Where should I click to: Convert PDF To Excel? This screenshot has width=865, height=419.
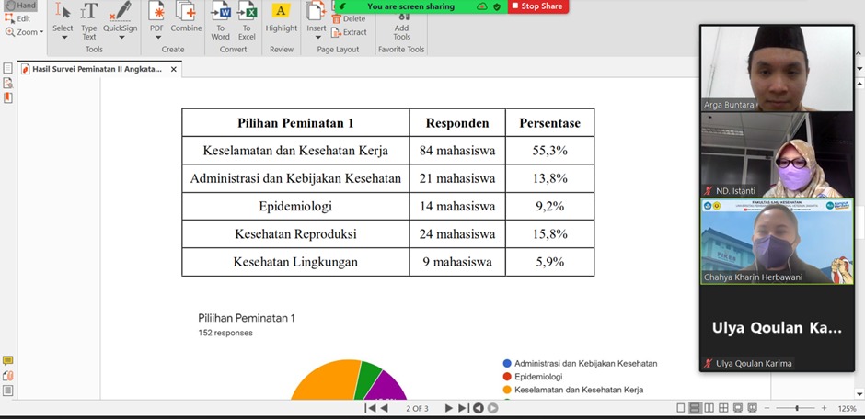[247, 17]
